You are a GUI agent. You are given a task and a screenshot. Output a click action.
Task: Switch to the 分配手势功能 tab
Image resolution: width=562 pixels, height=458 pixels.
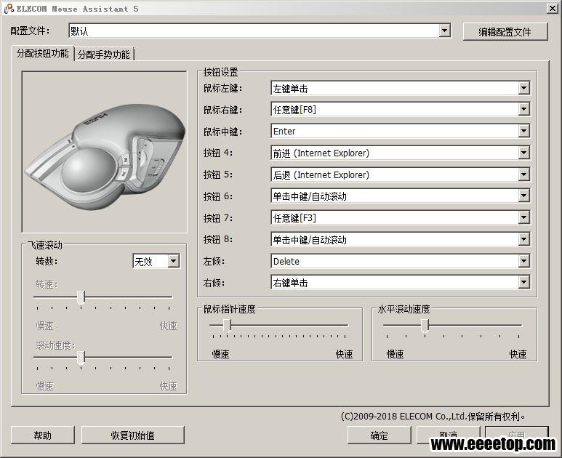(104, 55)
